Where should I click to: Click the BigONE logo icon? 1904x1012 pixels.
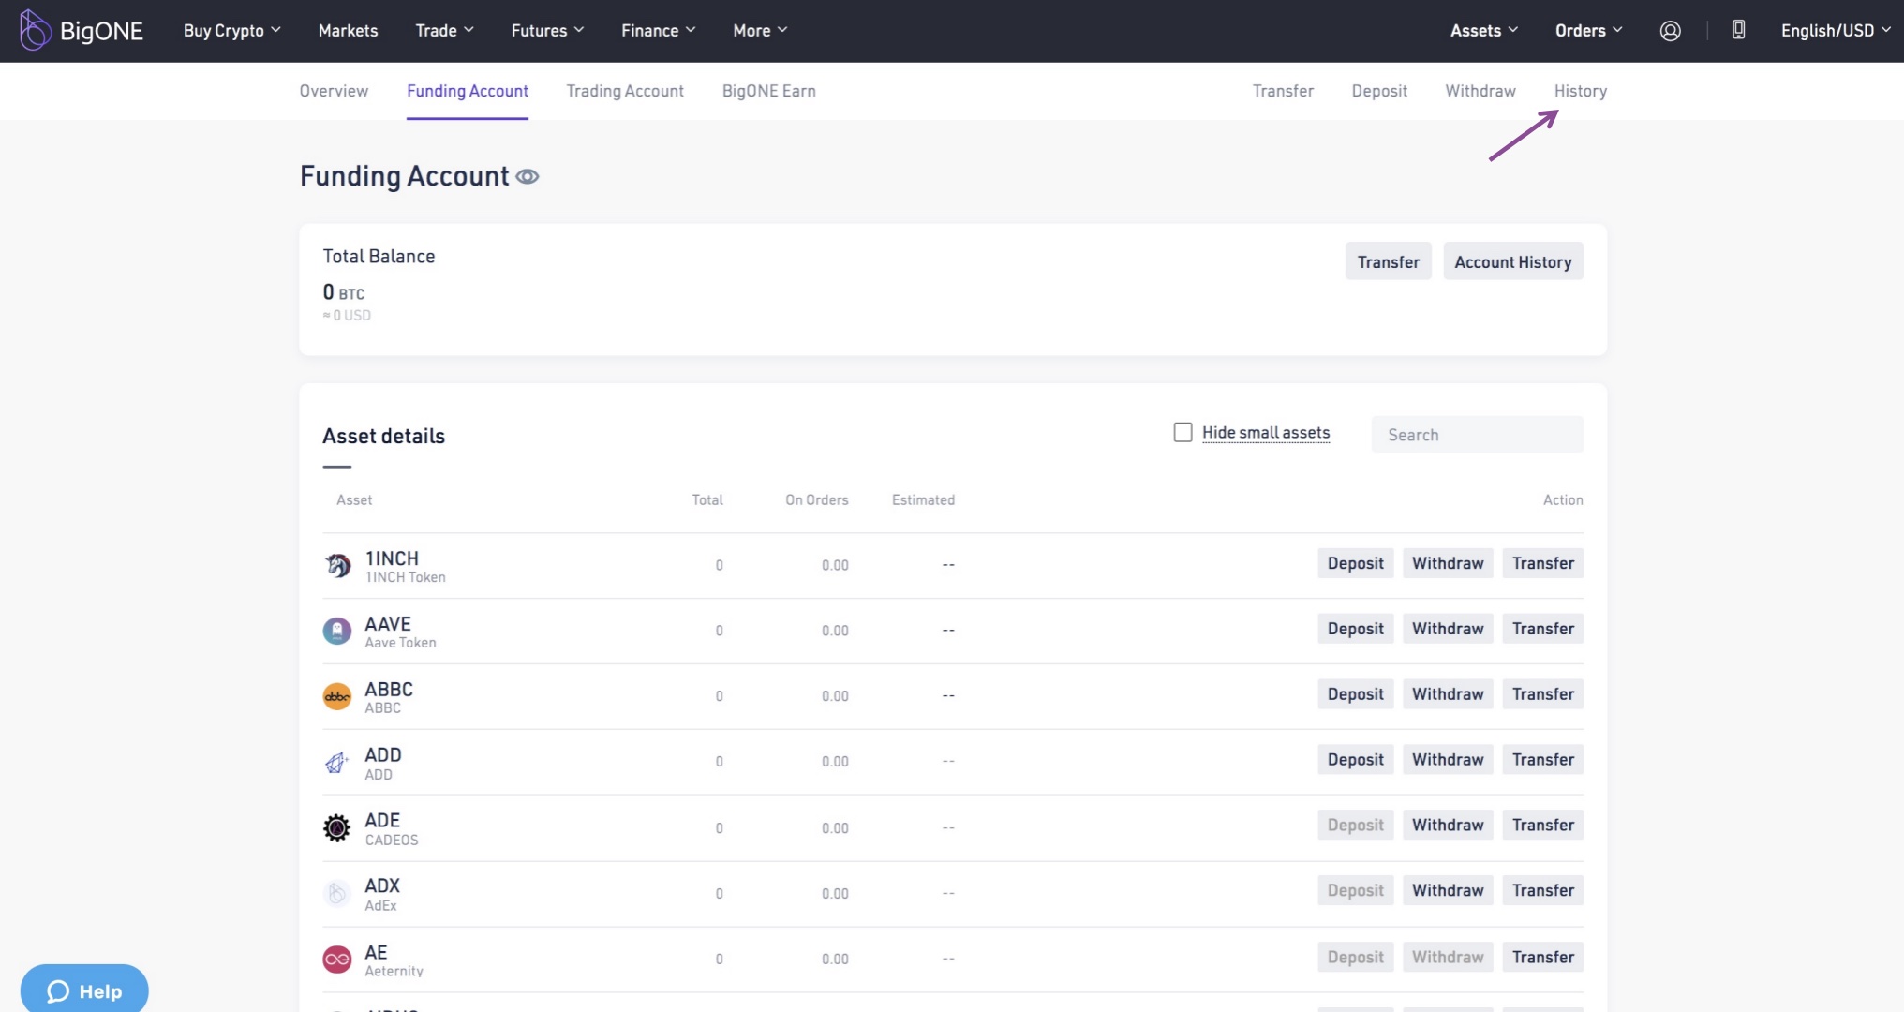click(35, 30)
